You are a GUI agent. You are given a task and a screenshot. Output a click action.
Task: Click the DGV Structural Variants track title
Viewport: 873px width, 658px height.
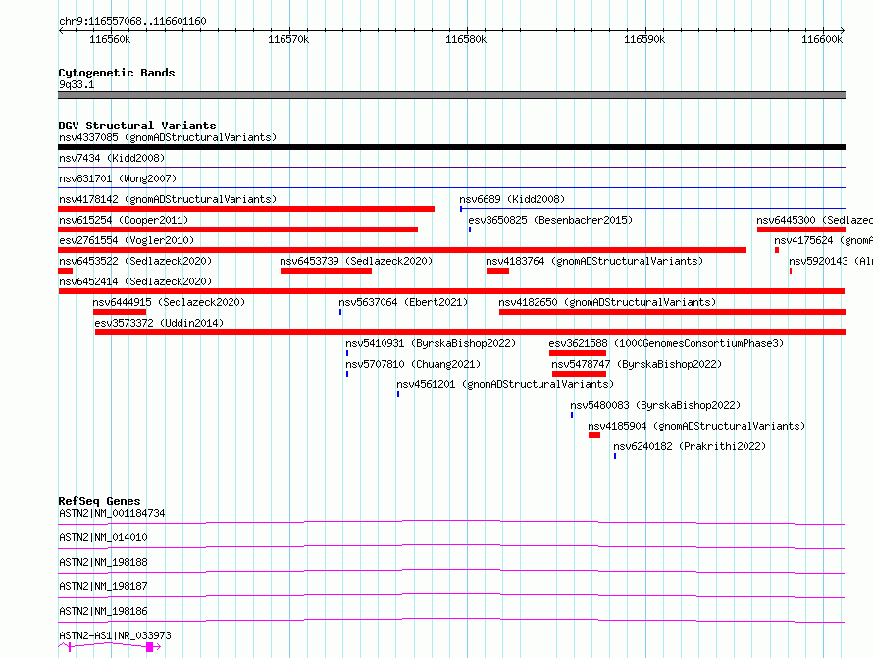click(x=137, y=126)
